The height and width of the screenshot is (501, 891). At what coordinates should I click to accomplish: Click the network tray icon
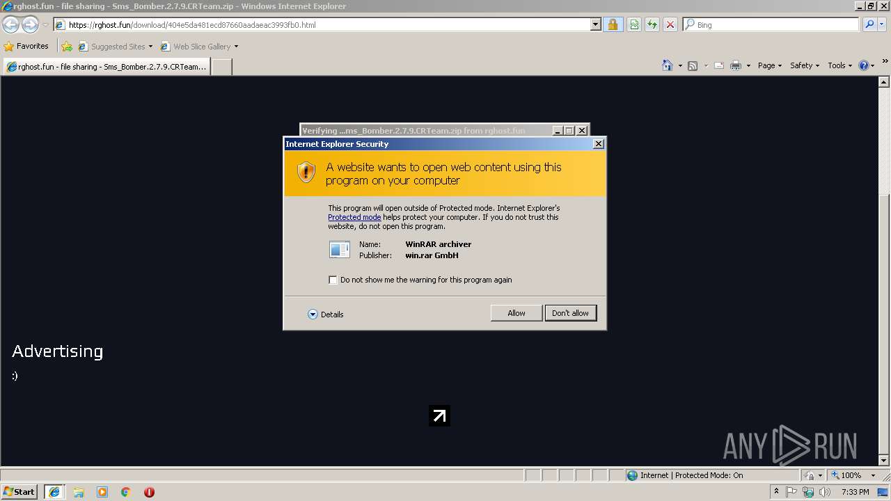click(808, 492)
